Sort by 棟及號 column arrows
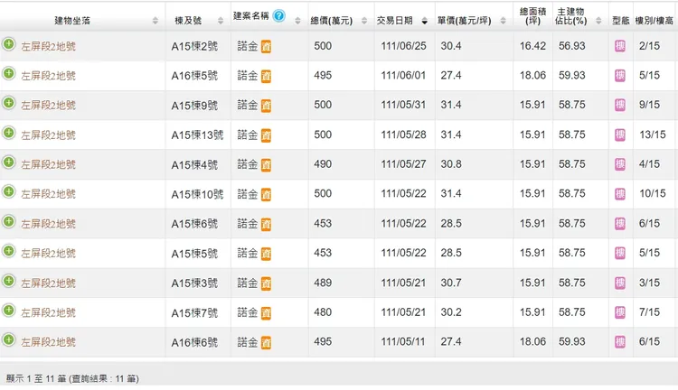The width and height of the screenshot is (678, 390). tap(221, 21)
